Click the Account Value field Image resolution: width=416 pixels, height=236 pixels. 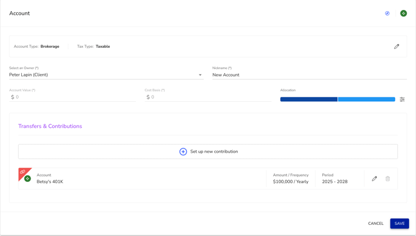72,97
